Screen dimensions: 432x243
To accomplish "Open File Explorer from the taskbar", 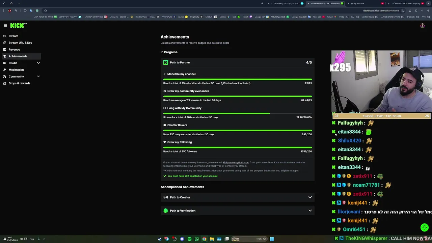I will [212, 239].
